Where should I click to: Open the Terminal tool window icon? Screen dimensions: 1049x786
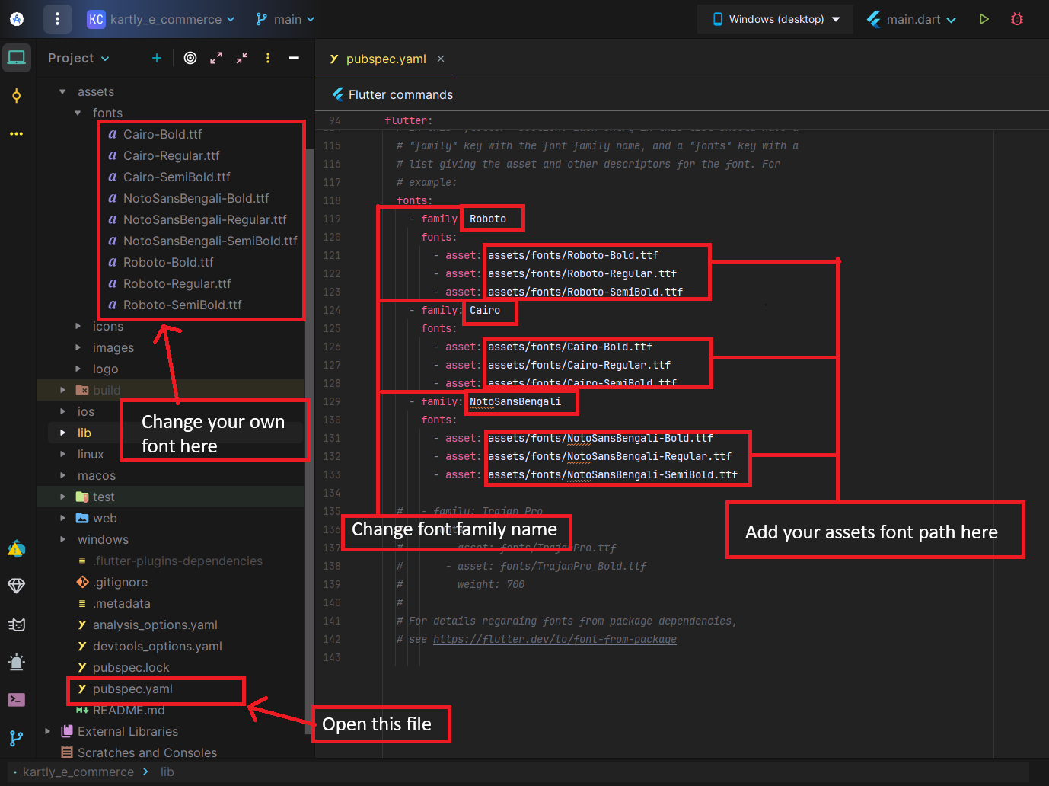coord(17,699)
